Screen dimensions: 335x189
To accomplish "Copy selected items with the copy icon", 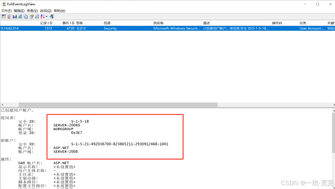I will [26, 17].
